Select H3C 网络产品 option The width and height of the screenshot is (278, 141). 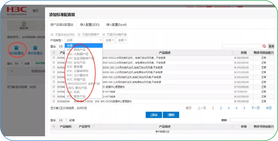[84, 50]
